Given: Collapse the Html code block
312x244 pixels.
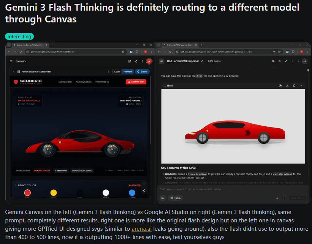Looking at the screenshot, I should [301, 86].
